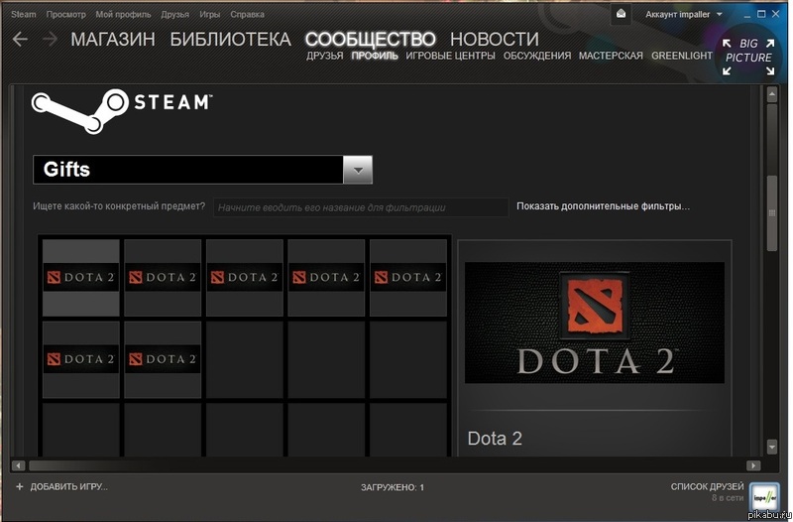Open the Big Picture mode
Image resolution: width=793 pixels, height=522 pixels.
tap(748, 51)
